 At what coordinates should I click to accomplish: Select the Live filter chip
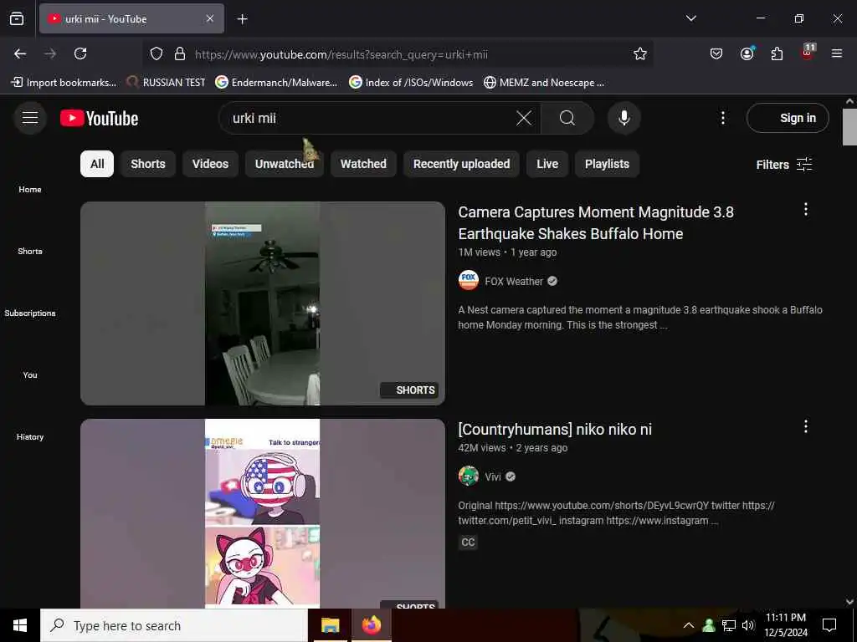click(x=547, y=164)
